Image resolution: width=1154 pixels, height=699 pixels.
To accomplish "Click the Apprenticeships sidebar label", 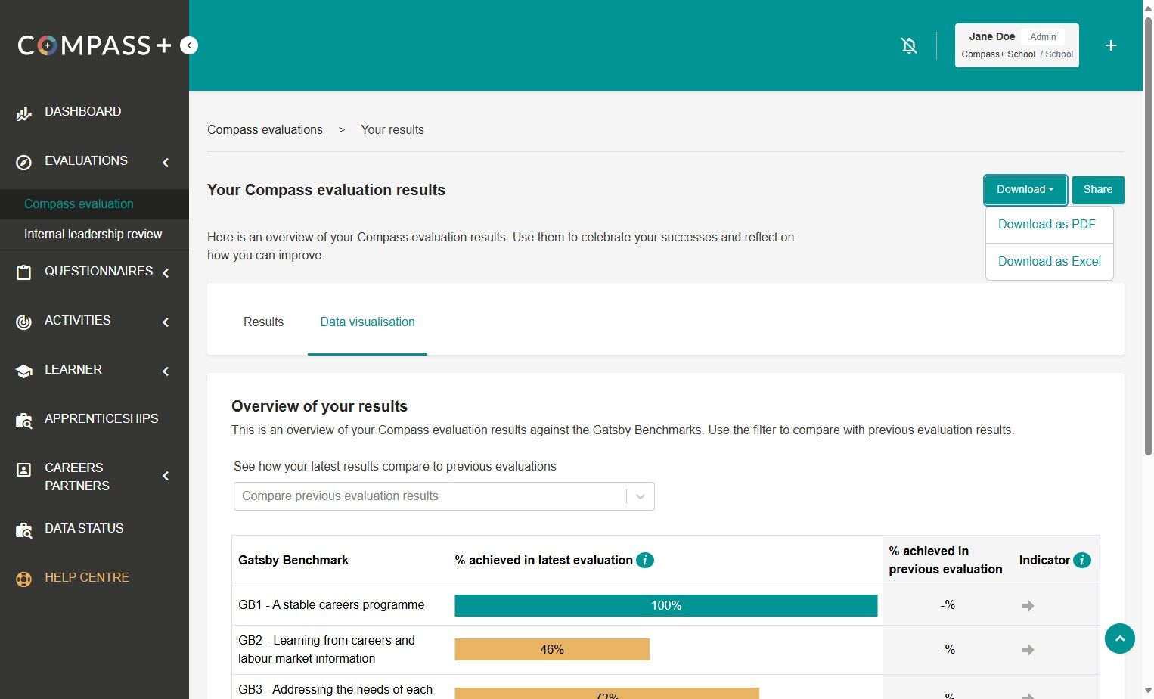I will 101,418.
